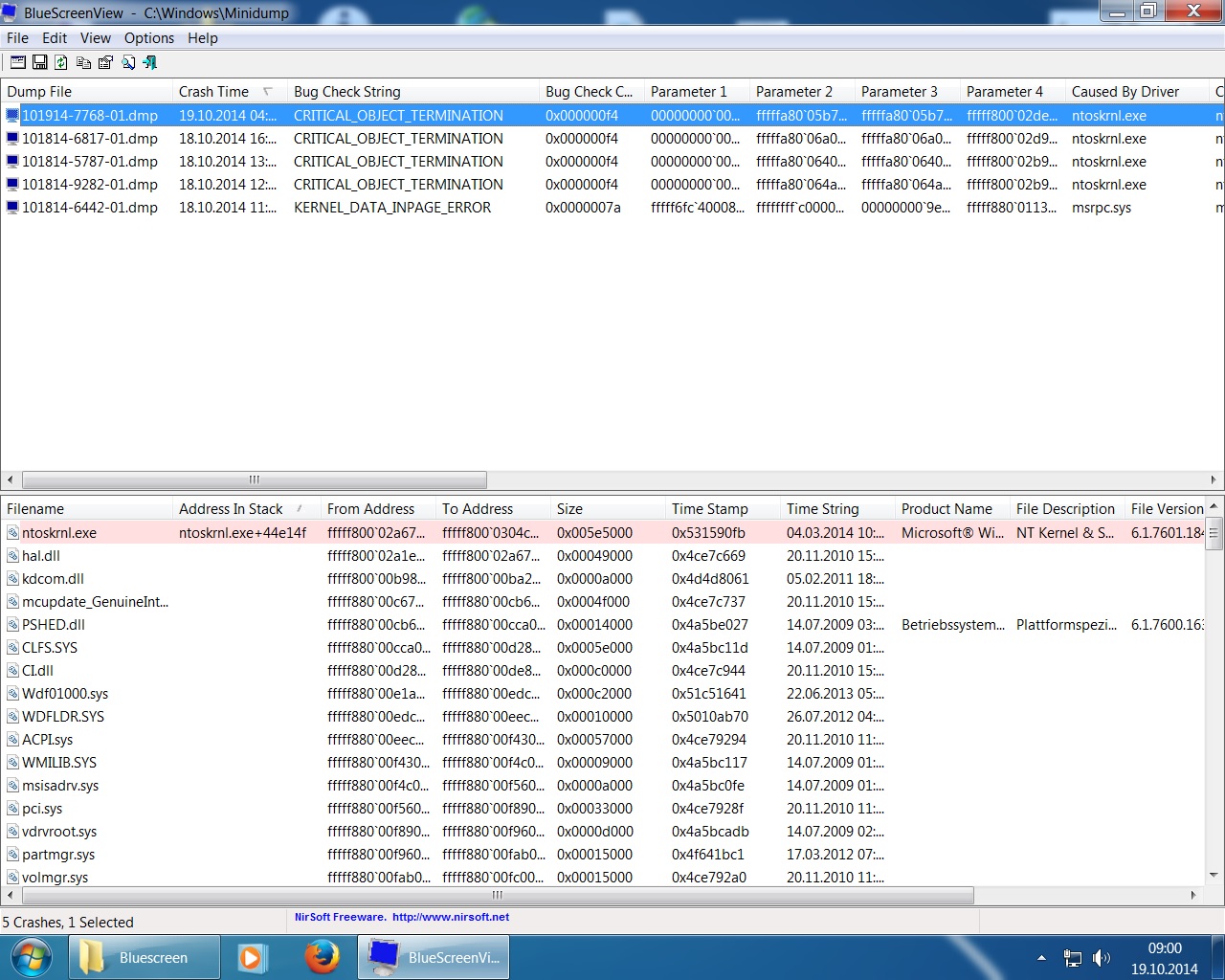Viewport: 1225px width, 980px height.
Task: Sort lower pane by Filename header
Action: 86,509
